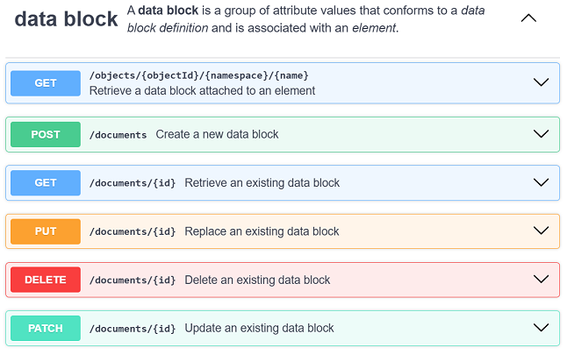
Task: Click /documents/{id} path in the DELETE row
Action: [x=133, y=280]
